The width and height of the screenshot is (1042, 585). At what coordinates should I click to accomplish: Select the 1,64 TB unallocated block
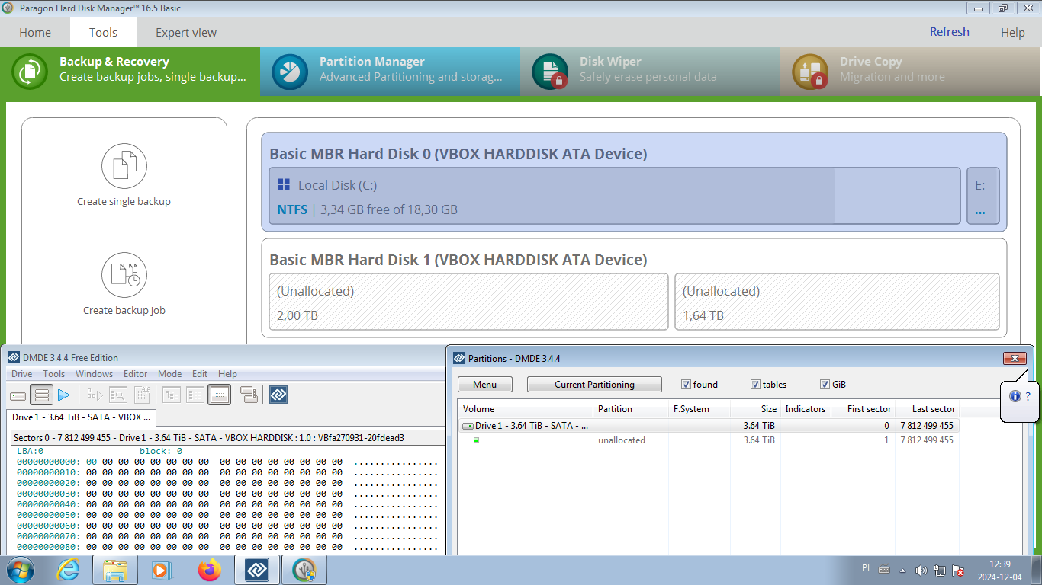pyautogui.click(x=837, y=302)
